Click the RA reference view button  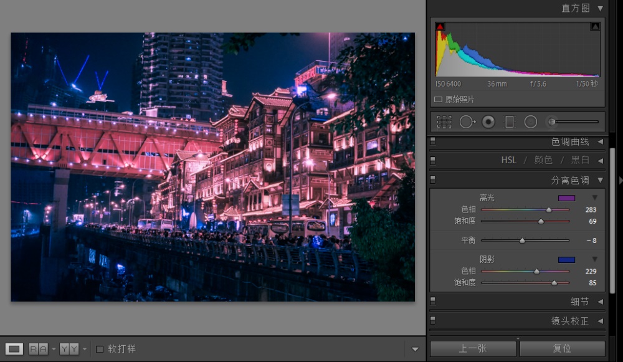(39, 349)
